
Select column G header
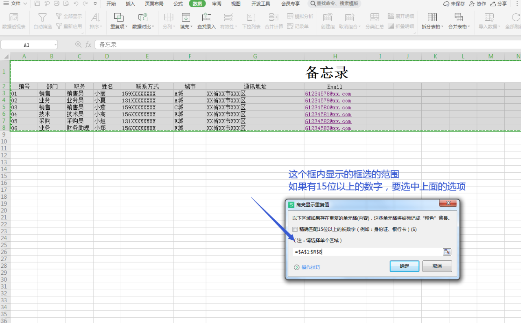pyautogui.click(x=255, y=56)
